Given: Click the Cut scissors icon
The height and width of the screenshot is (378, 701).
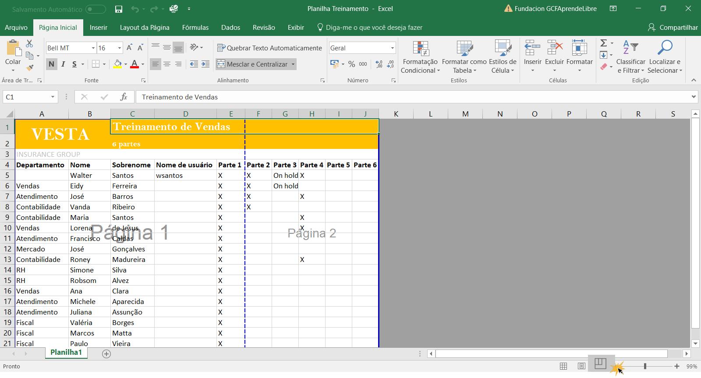Looking at the screenshot, I should pos(29,43).
